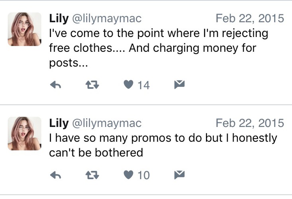Share the 'so many promos' tweet by message
Viewport: 292px width, 199px height.
[x=180, y=174]
